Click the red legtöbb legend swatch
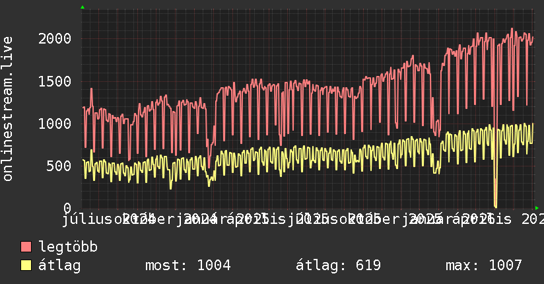544x284 pixels. click(x=26, y=247)
